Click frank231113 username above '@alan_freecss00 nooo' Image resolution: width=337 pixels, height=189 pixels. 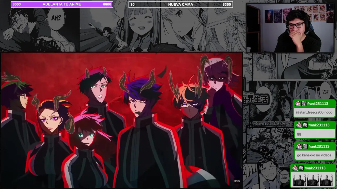point(318,104)
